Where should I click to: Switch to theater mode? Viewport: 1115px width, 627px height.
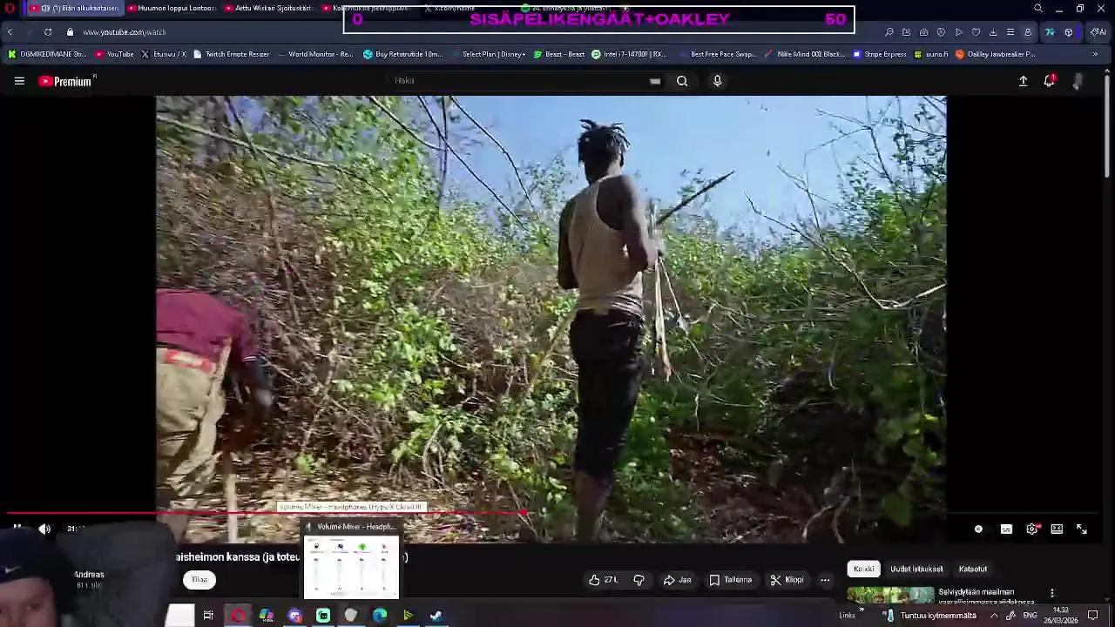(1057, 529)
